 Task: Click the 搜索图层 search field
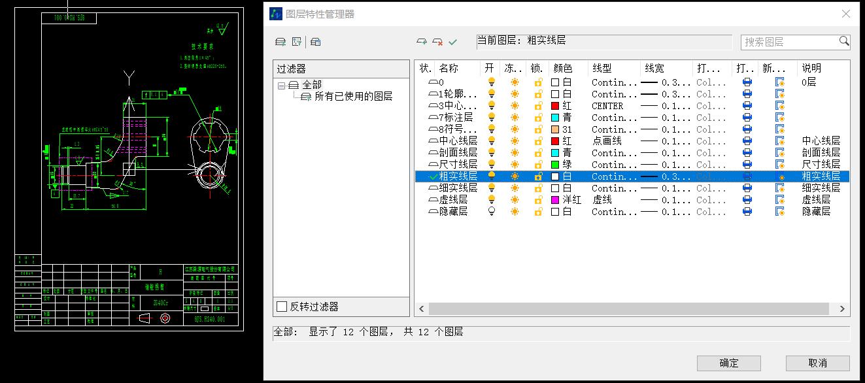pyautogui.click(x=791, y=41)
